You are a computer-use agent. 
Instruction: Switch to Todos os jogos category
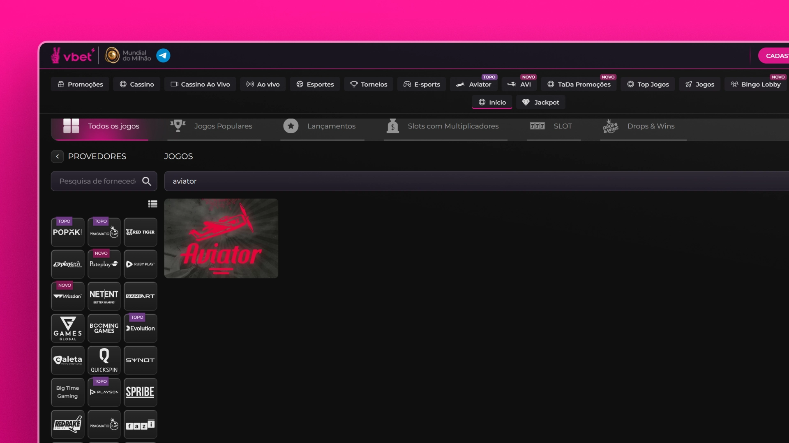click(x=101, y=126)
